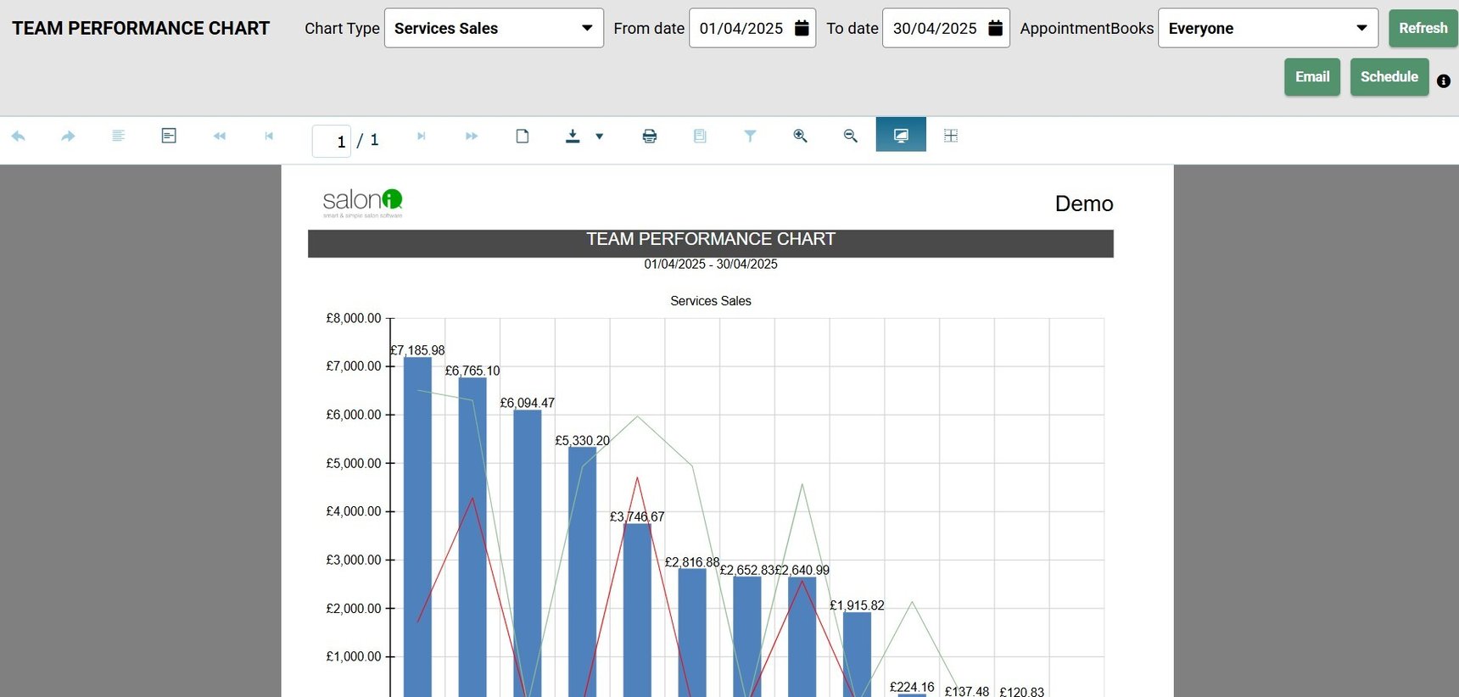
Task: Click the navigate back arrow icon
Action: pos(18,136)
